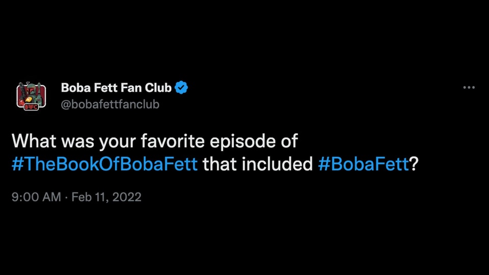This screenshot has height=275, width=489.
Task: Click the dot separator between time and date
Action: [66, 198]
